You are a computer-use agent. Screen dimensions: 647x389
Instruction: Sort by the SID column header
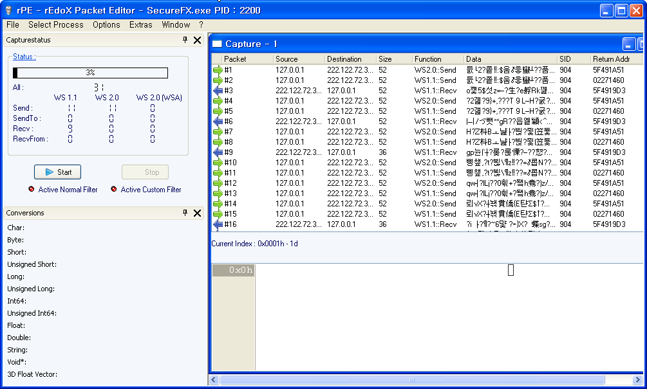coord(574,59)
